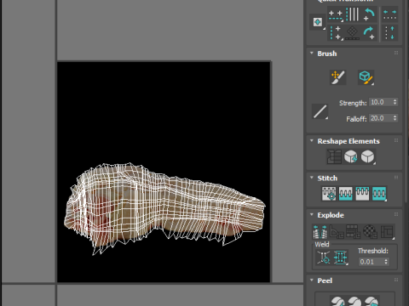
Task: Rotate selection clockwise 90 degrees
Action: (369, 33)
